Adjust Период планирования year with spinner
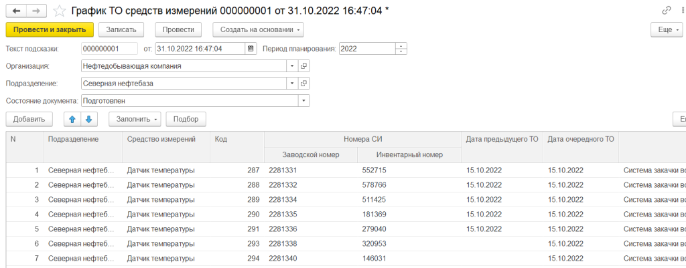 pyautogui.click(x=401, y=49)
